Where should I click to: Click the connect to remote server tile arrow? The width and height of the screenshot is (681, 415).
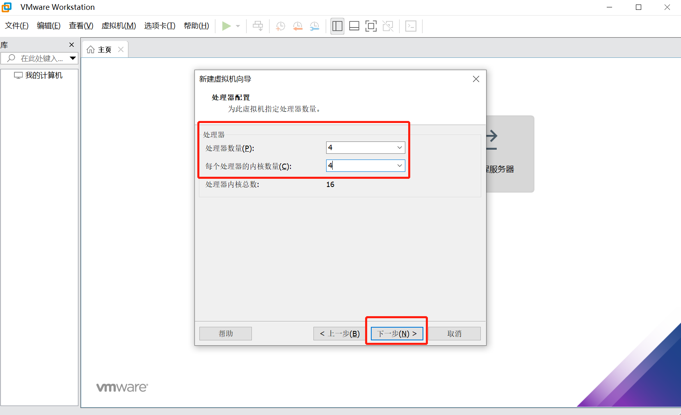coord(491,140)
